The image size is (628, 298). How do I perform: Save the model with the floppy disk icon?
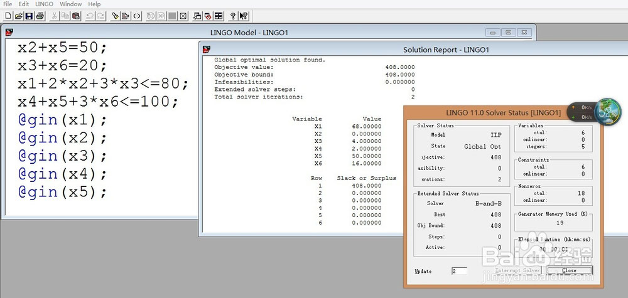[x=30, y=16]
